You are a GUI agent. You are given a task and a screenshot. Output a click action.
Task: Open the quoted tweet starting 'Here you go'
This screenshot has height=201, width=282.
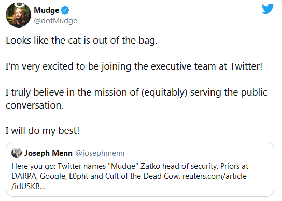(140, 169)
